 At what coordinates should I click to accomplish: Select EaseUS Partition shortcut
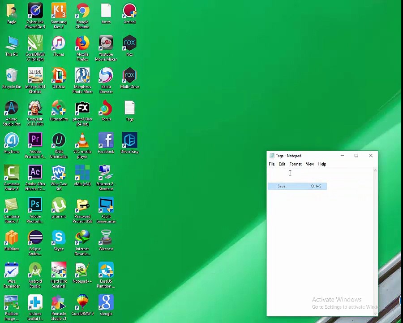pos(106,271)
